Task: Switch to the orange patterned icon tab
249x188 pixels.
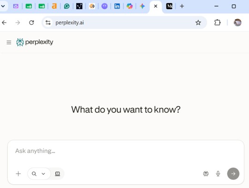Action: [92, 6]
